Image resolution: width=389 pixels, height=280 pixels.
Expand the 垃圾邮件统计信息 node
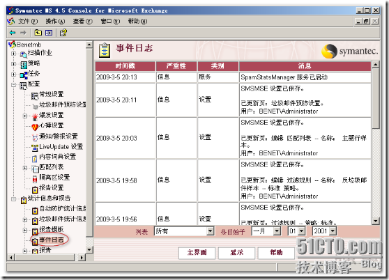coord(25,220)
